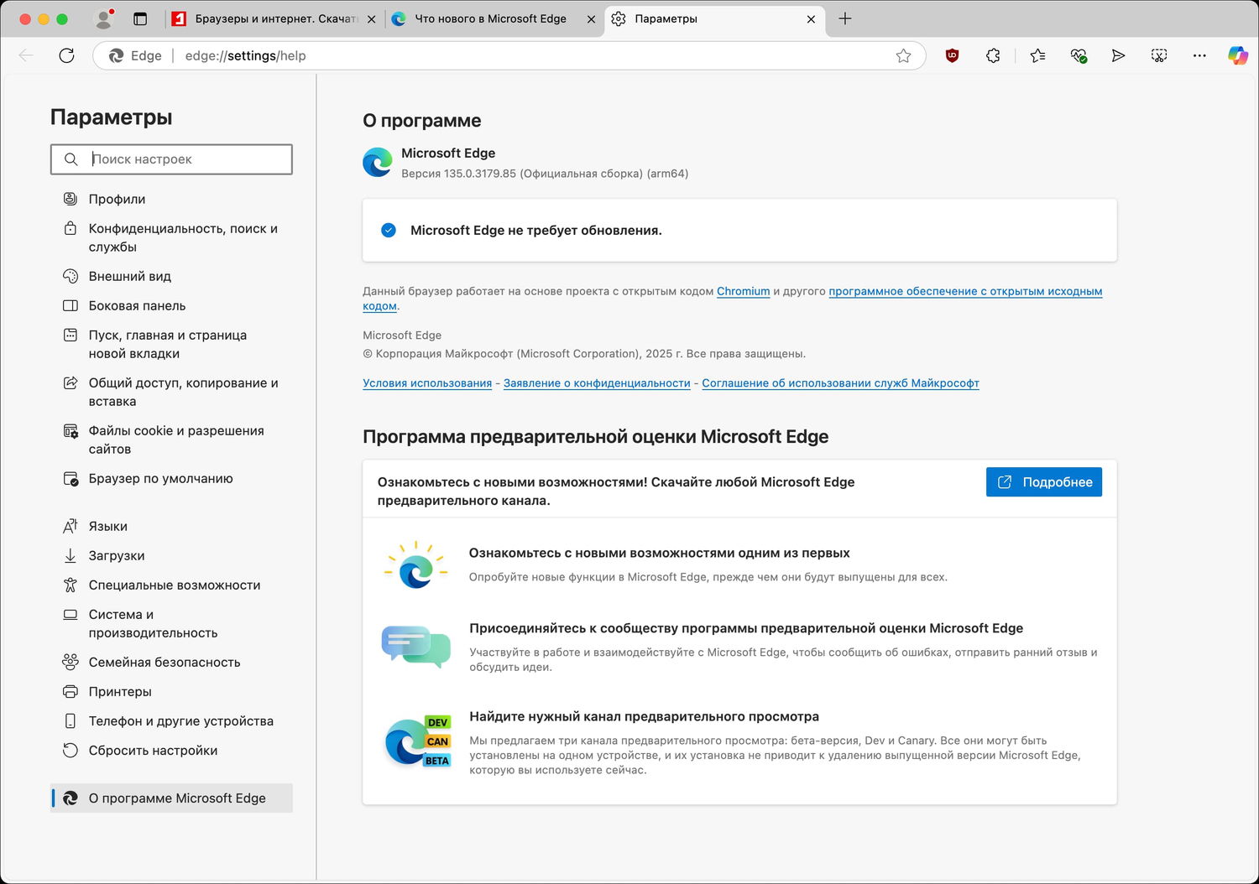Click the Боковая панель sidebar icon
Image resolution: width=1259 pixels, height=884 pixels.
click(x=71, y=306)
